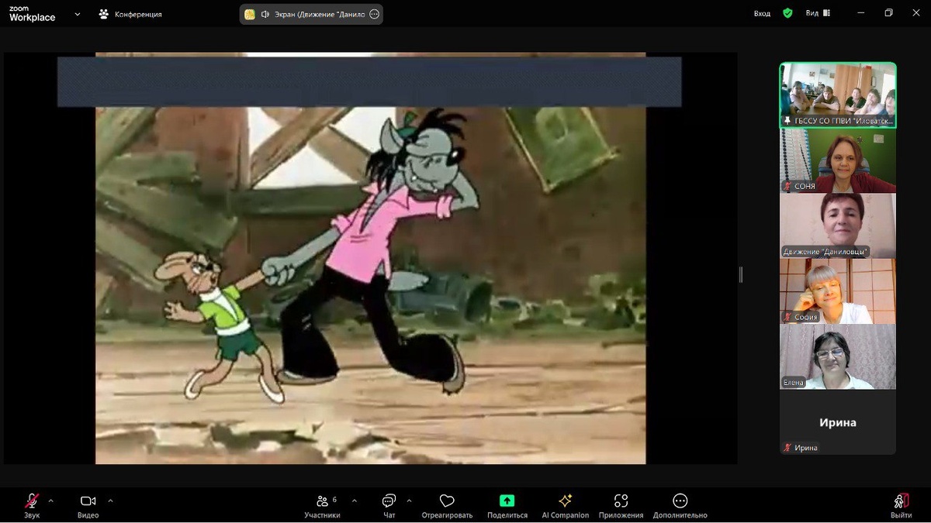Minimize the Zoom window
Image resolution: width=931 pixels, height=523 pixels.
point(860,13)
